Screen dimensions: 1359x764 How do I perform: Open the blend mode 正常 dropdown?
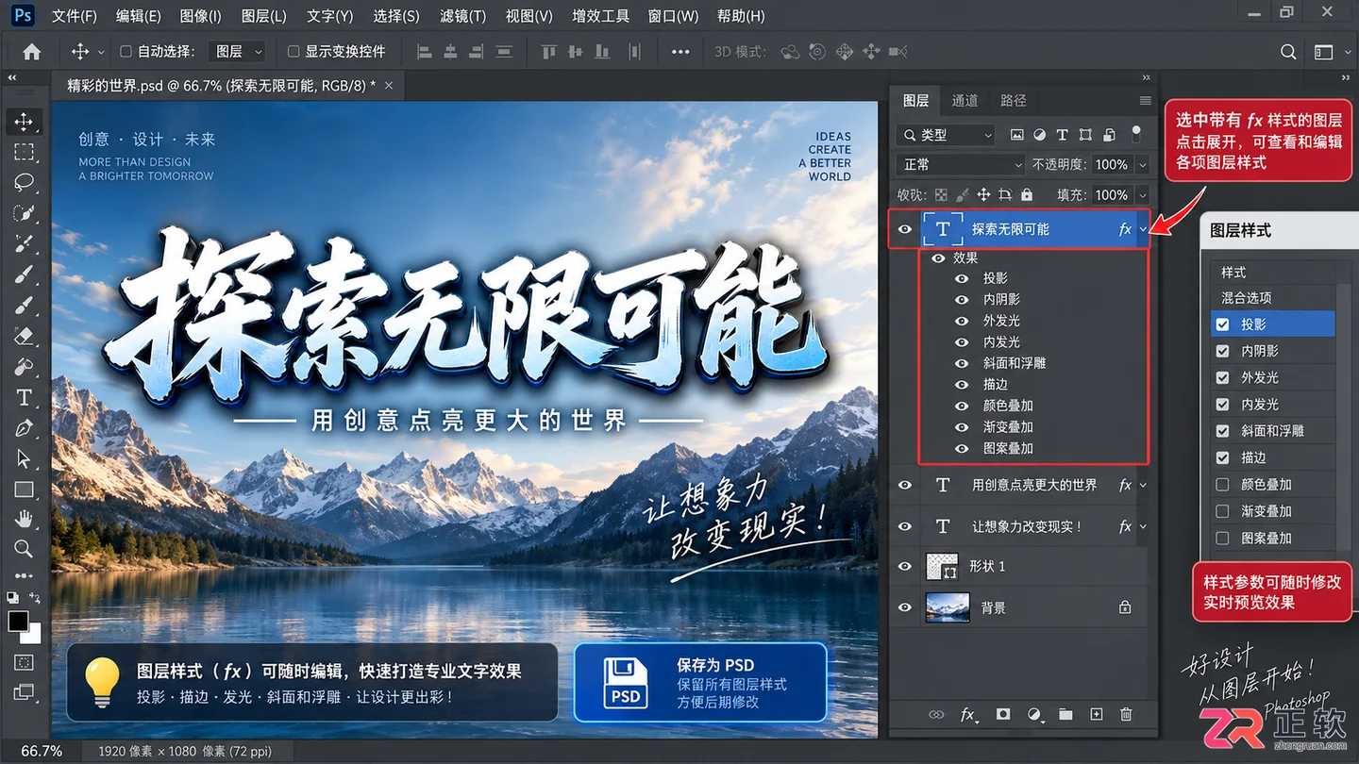(x=961, y=165)
